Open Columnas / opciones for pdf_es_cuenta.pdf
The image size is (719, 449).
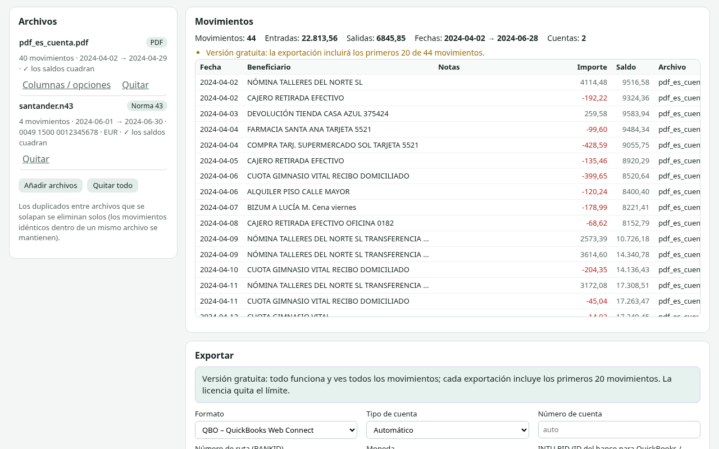66,85
